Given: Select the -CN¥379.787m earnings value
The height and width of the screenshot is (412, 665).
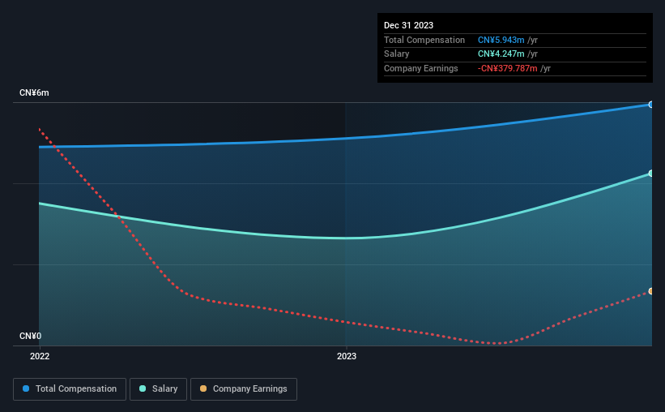Looking at the screenshot, I should 507,68.
